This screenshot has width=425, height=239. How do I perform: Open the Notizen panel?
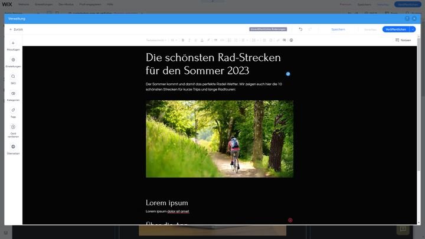click(x=403, y=40)
